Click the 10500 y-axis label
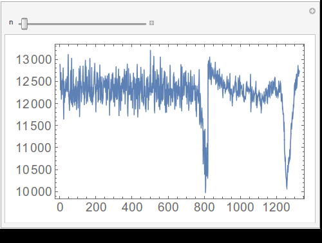This screenshot has width=322, height=243. 33,170
